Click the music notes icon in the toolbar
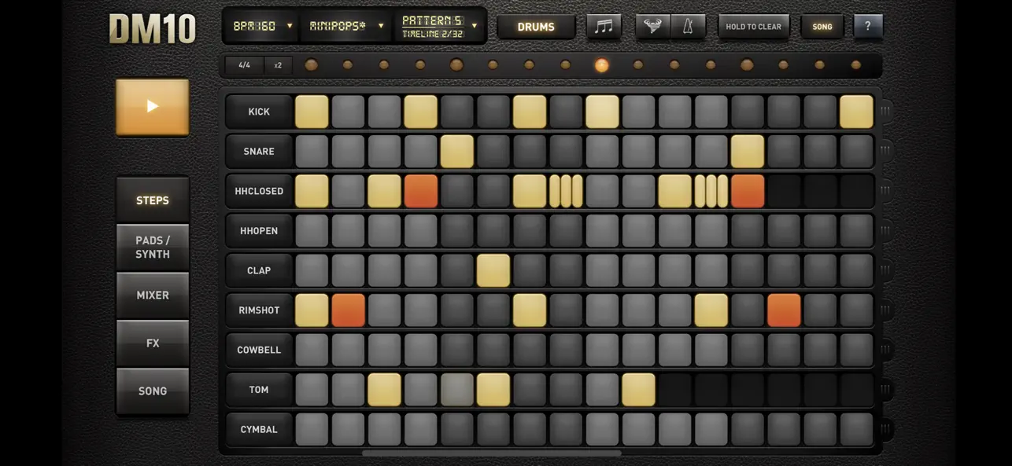The width and height of the screenshot is (1012, 466). [x=603, y=27]
